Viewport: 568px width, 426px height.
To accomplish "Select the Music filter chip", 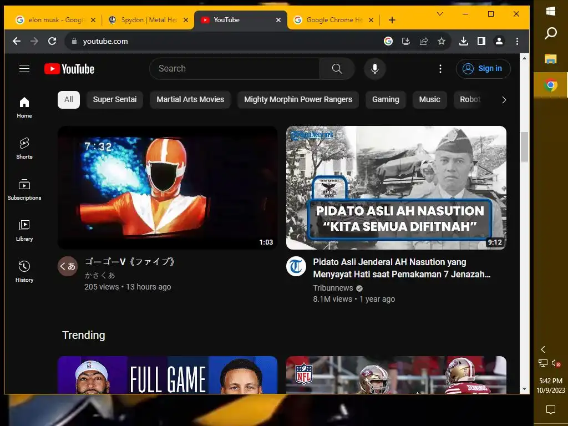I will (x=430, y=100).
